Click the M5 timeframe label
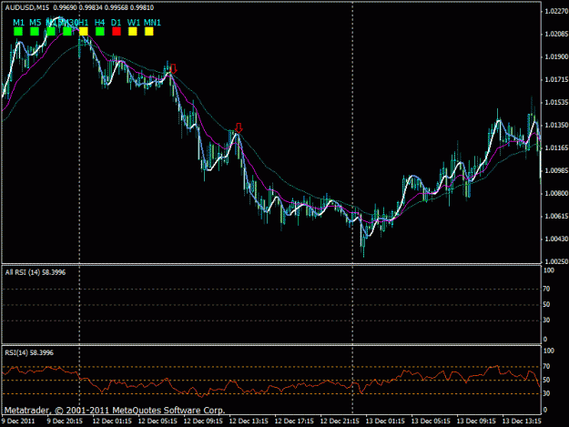The height and width of the screenshot is (427, 569). (x=36, y=23)
